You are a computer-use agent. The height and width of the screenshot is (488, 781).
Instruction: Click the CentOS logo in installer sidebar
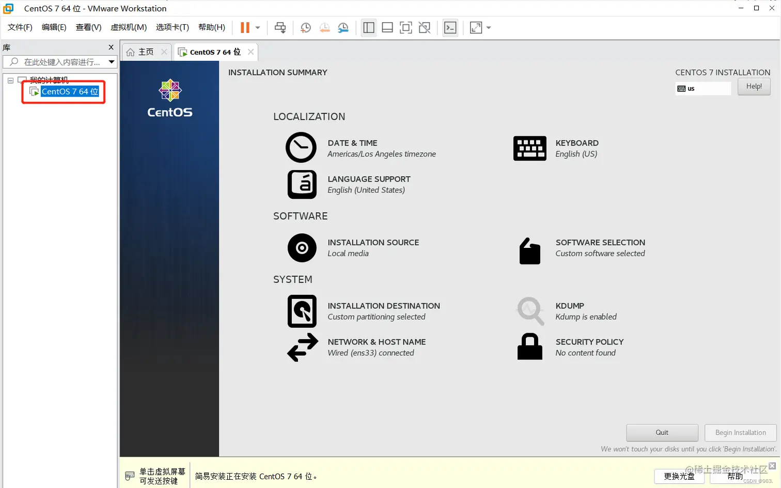(170, 98)
